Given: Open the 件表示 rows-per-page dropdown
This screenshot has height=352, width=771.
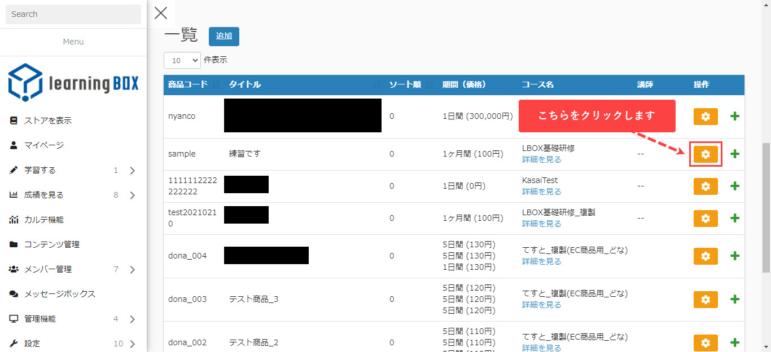Looking at the screenshot, I should (182, 60).
